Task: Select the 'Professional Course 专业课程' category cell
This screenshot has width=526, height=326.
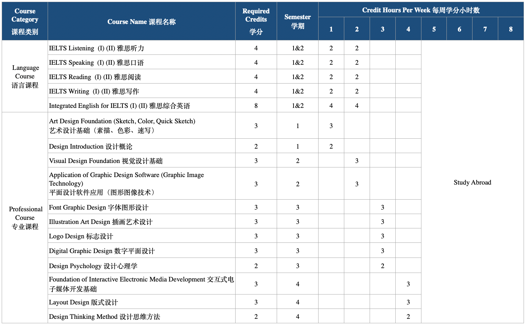Action: point(25,218)
